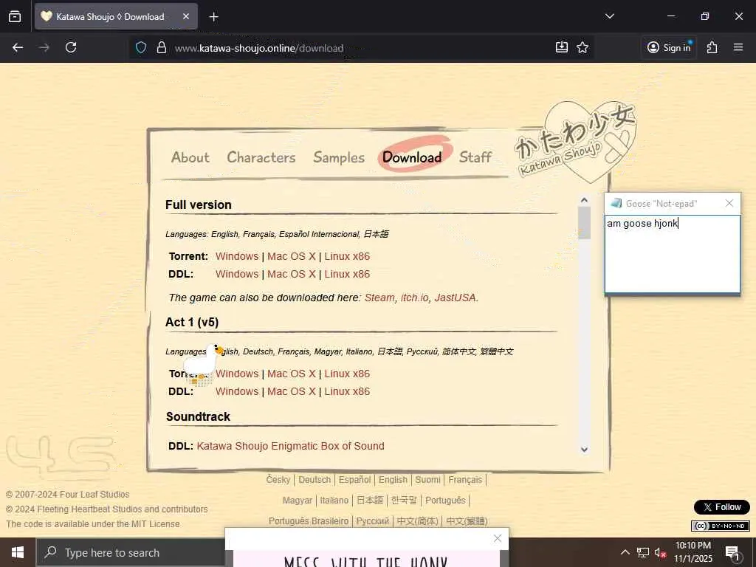Open the downloads arrow icon in the address bar
The height and width of the screenshot is (567, 756).
point(562,47)
